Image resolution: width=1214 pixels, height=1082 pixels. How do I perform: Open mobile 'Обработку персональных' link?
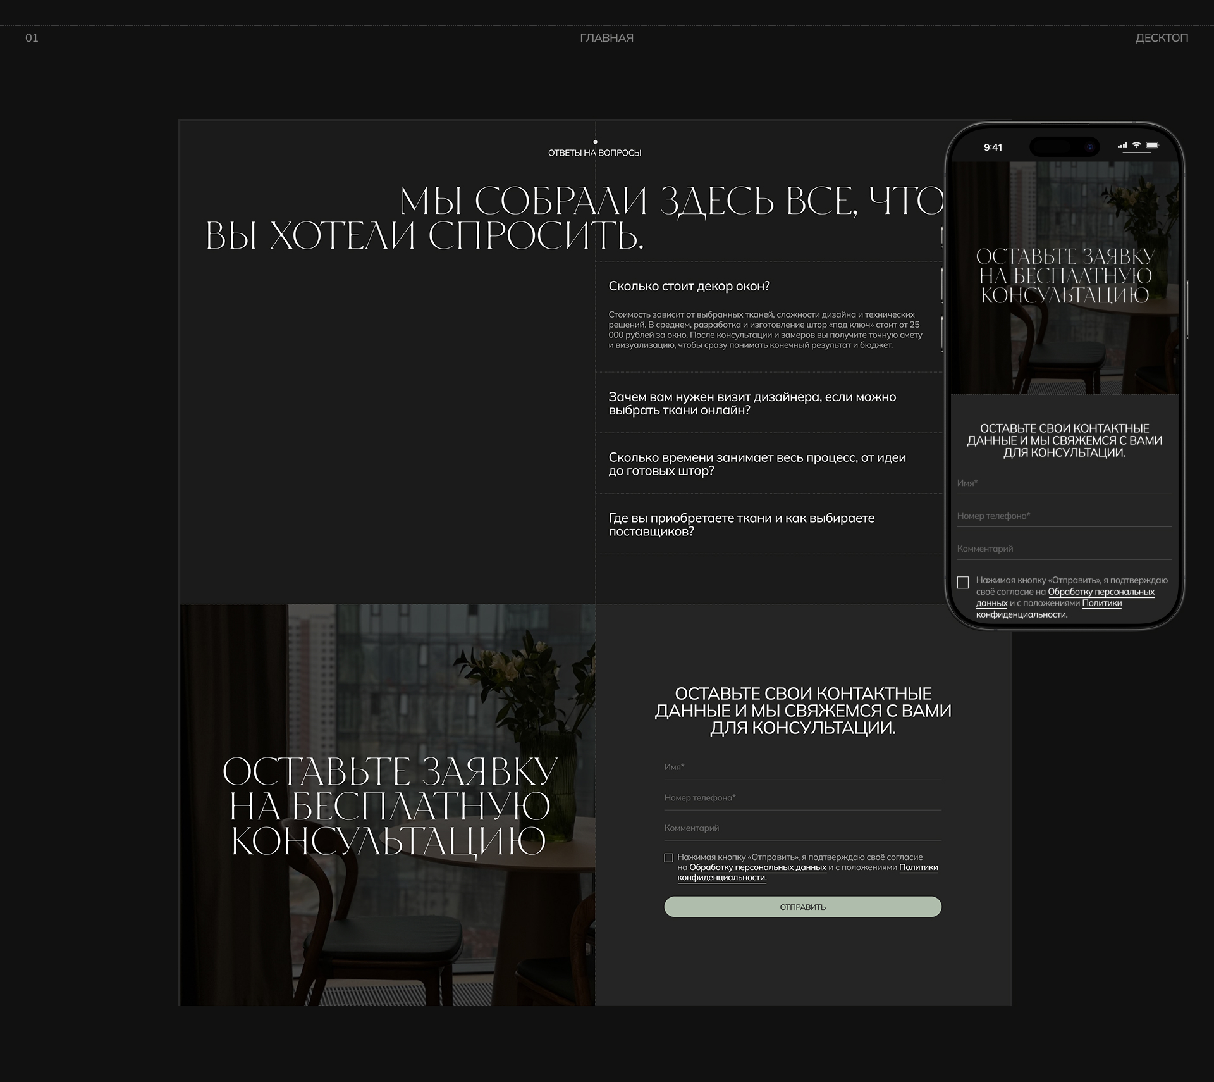1101,592
